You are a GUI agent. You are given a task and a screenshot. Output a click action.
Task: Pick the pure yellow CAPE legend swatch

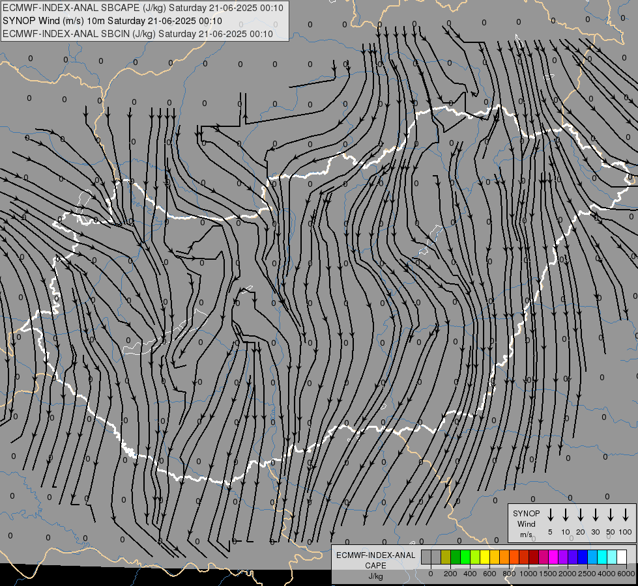485,557
